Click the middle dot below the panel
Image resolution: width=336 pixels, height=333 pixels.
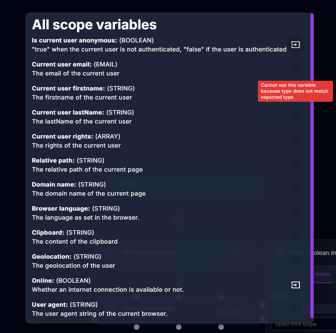pyautogui.click(x=178, y=327)
